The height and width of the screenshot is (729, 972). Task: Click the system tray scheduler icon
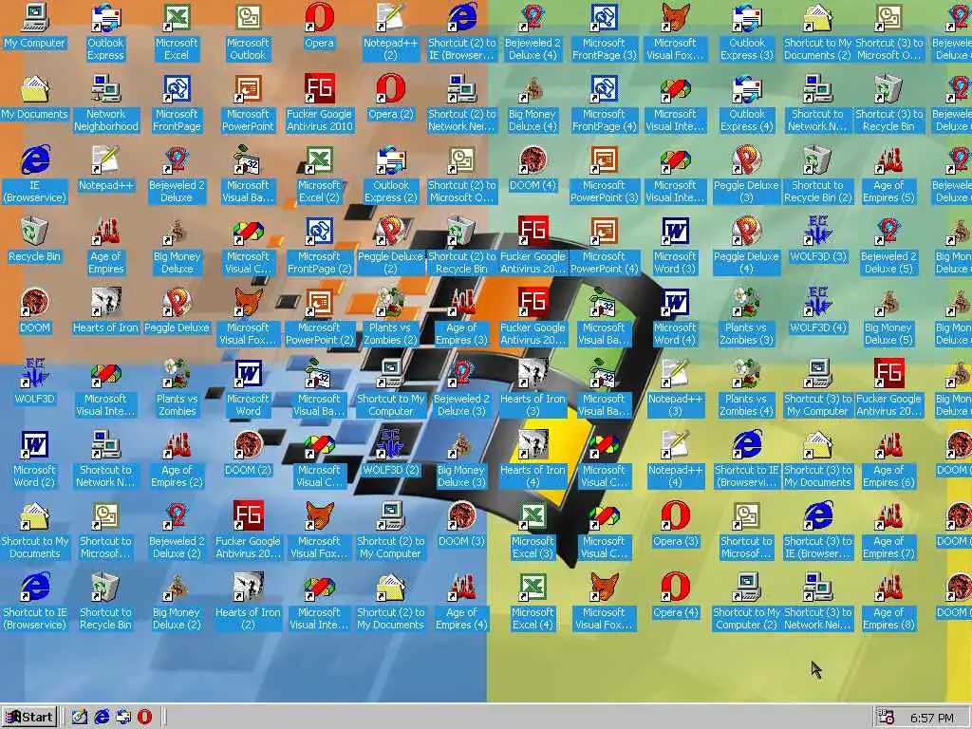887,718
